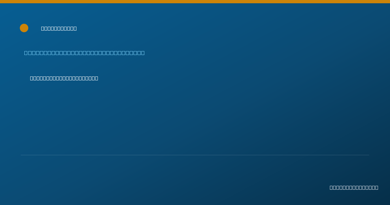This screenshot has height=205, width=390.
Task: Click the empty blue area between subtitle and divider
Action: 195,117
